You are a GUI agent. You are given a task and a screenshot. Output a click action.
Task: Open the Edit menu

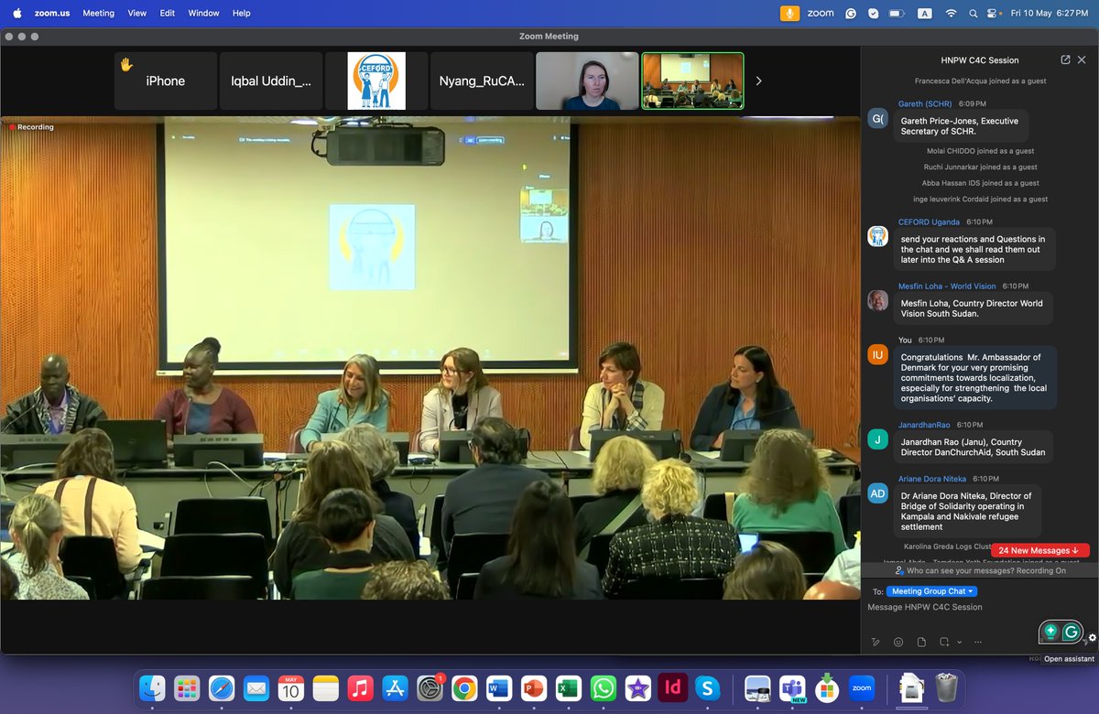click(x=168, y=13)
